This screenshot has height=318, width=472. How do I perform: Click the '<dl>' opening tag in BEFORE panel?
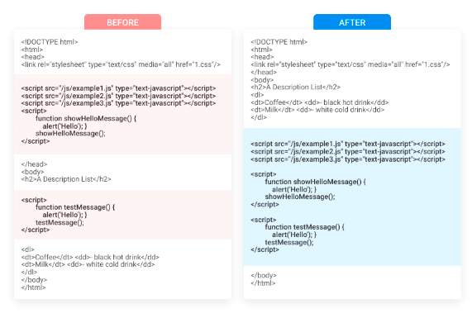pos(28,249)
